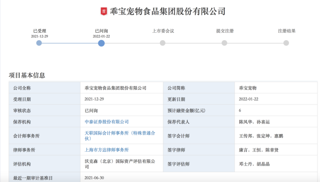This screenshot has height=182, width=320.
Task: Click the 审核状态 value 已问询
Action: click(x=91, y=110)
